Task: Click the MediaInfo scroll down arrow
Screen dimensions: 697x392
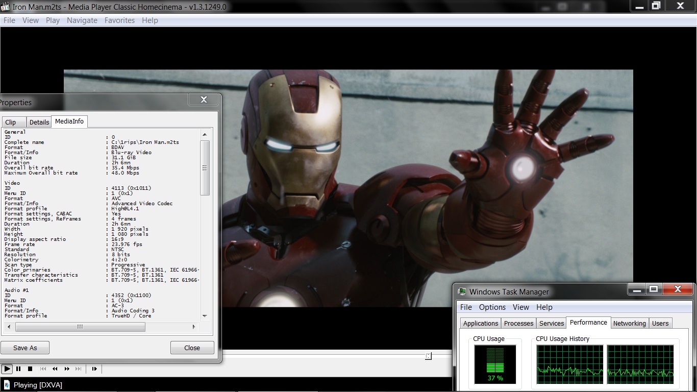Action: pyautogui.click(x=205, y=316)
